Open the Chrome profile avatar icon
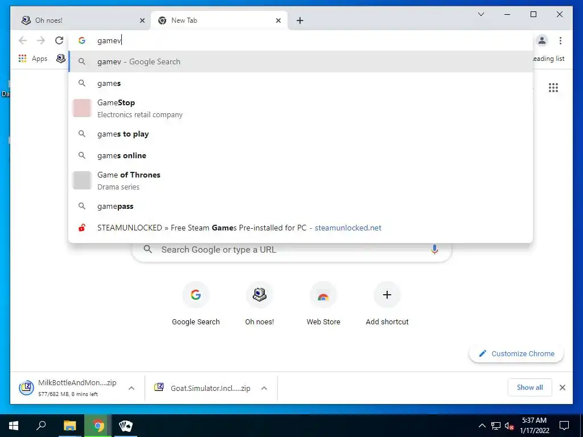The height and width of the screenshot is (437, 583). tap(542, 40)
